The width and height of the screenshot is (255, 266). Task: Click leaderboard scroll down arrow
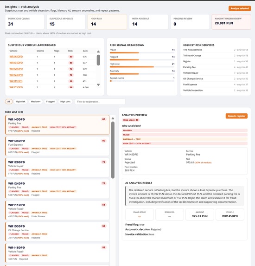[x=98, y=84]
